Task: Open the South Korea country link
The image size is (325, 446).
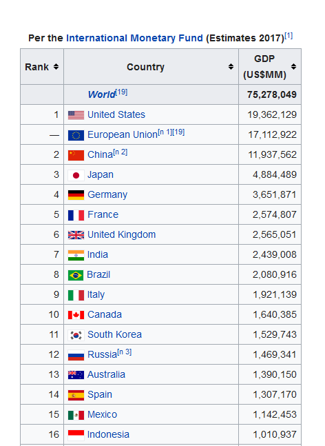Action: (x=114, y=334)
